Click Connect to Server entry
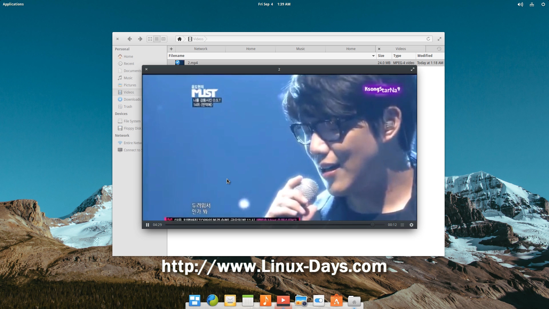Viewport: 549px width, 309px height. click(x=130, y=150)
